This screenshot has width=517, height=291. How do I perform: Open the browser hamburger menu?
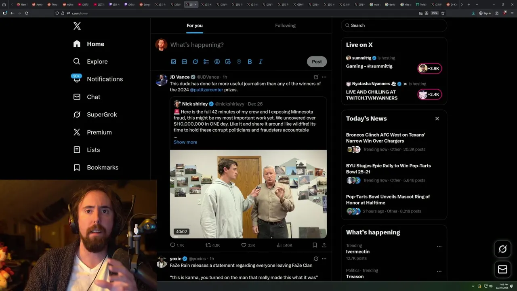(512, 13)
